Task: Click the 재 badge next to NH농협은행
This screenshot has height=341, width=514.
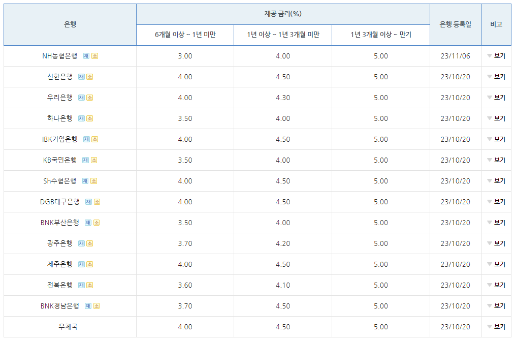Action: 86,56
